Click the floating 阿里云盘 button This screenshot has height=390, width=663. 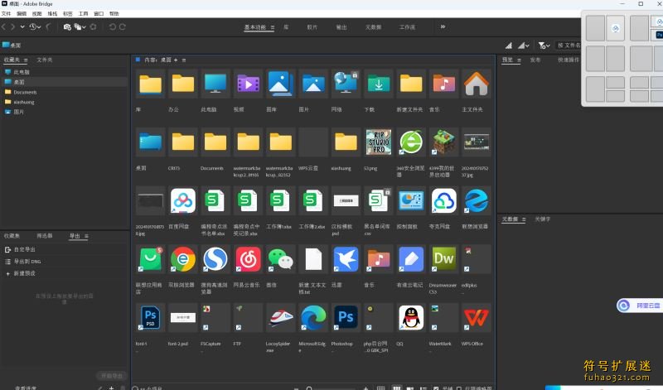(x=639, y=306)
